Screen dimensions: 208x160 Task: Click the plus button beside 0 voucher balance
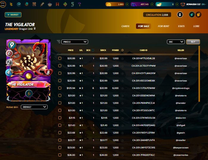[x=177, y=4]
